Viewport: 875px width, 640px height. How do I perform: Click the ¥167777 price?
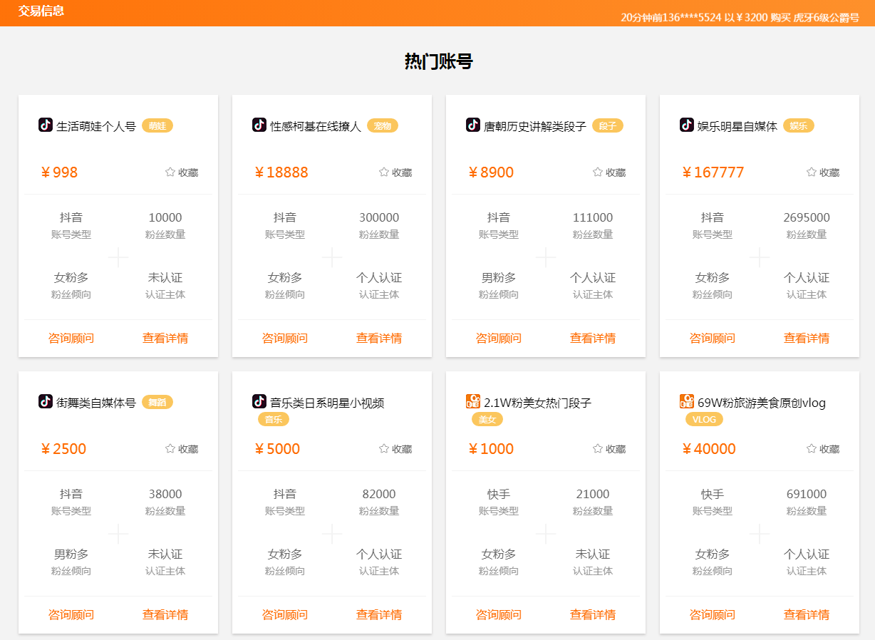coord(713,172)
